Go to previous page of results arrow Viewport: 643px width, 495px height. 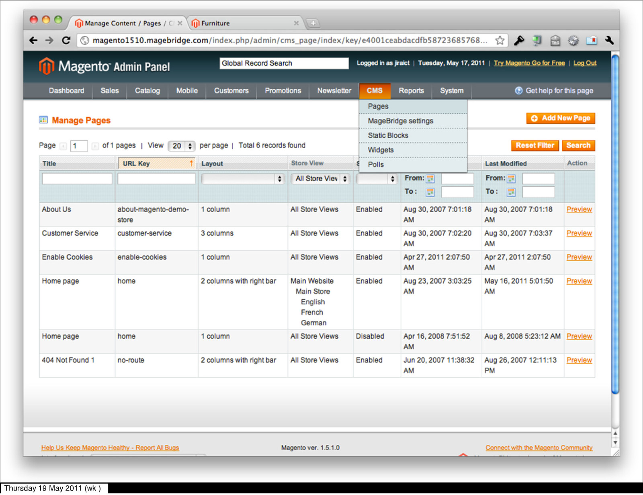tap(63, 146)
